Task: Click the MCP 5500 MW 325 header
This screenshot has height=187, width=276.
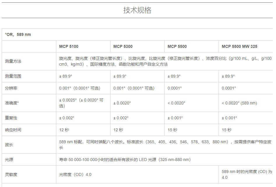Action: click(x=239, y=46)
